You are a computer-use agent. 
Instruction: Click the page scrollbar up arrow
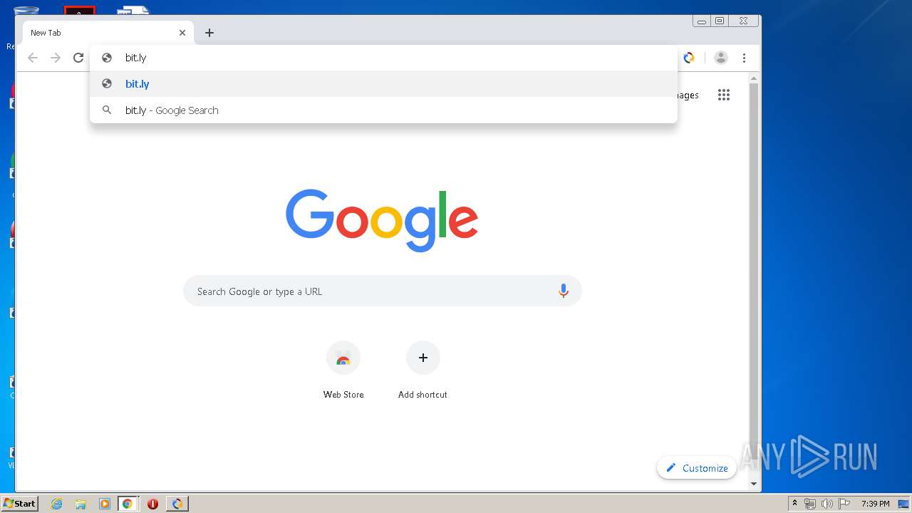754,78
